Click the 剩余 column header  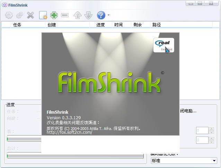click(141, 25)
